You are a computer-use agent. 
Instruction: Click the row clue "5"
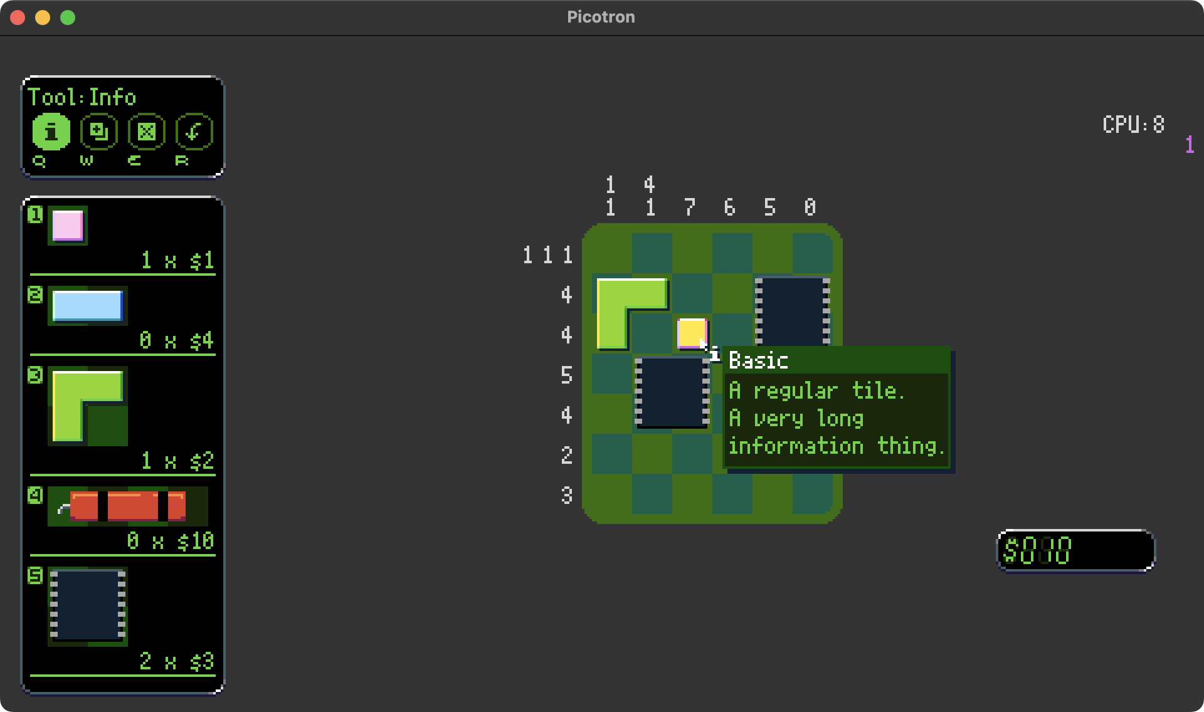click(x=567, y=375)
